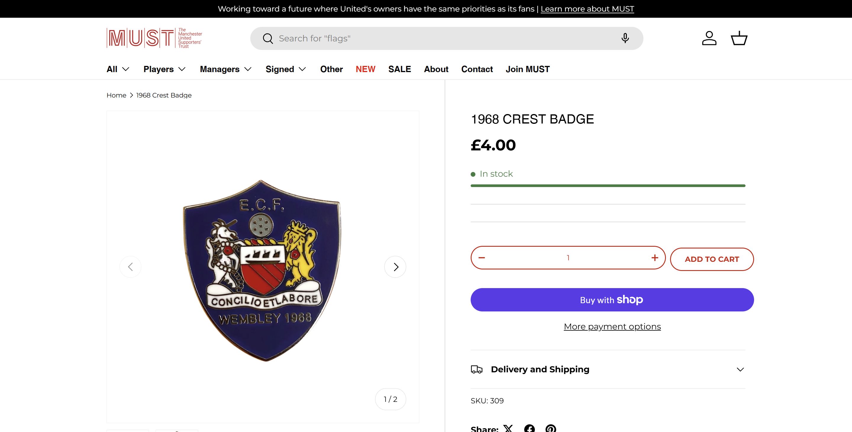Open the NEW menu item

(365, 69)
